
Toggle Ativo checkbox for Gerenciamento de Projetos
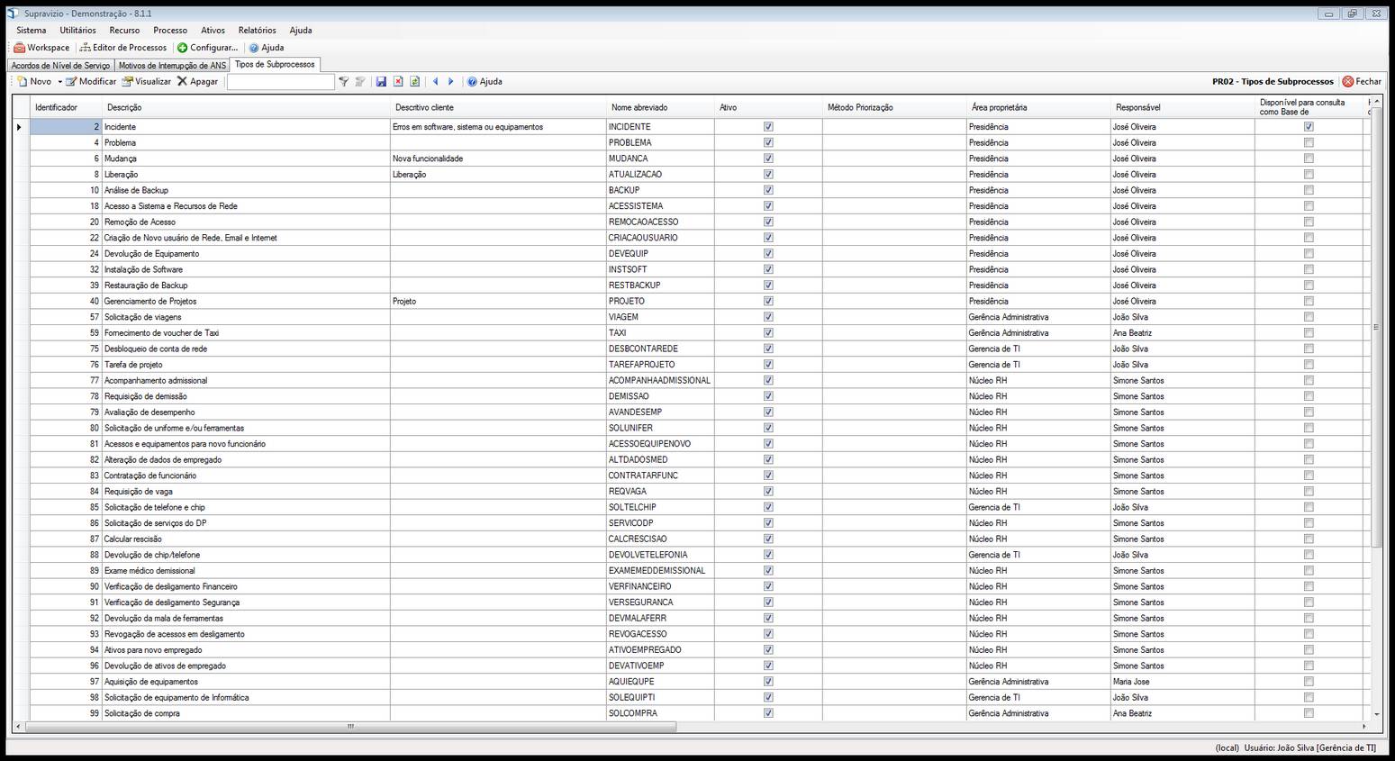click(768, 301)
